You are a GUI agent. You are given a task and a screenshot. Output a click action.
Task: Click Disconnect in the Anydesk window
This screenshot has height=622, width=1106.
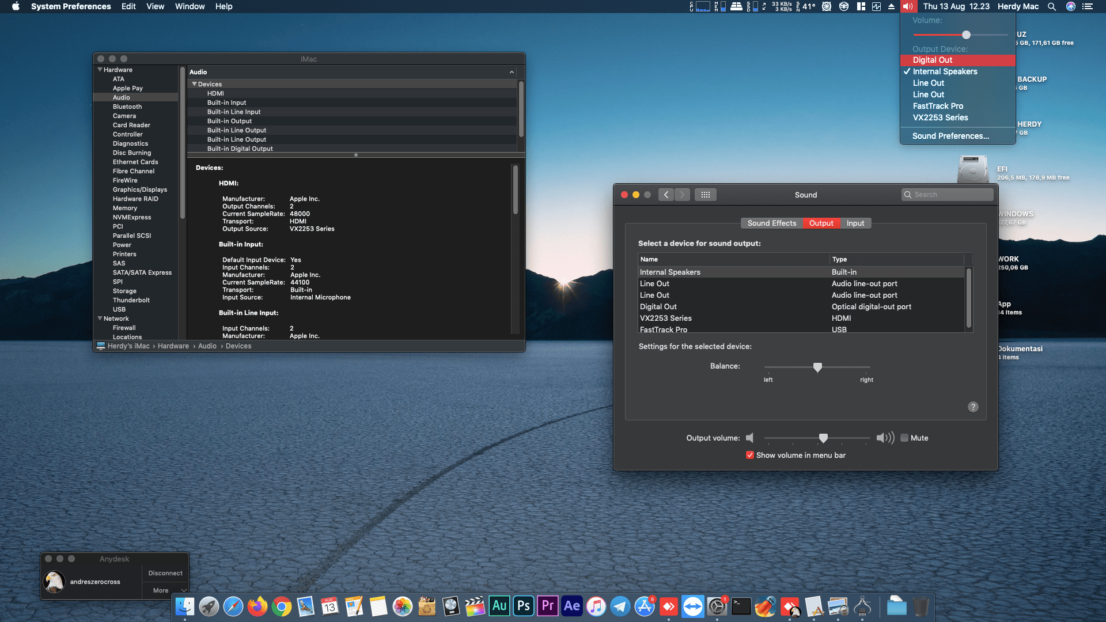165,573
